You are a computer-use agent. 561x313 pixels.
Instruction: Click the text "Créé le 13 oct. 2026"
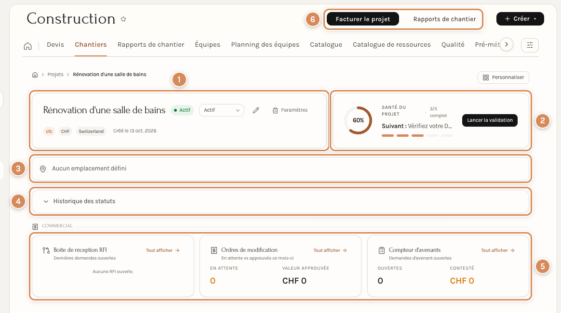135,131
